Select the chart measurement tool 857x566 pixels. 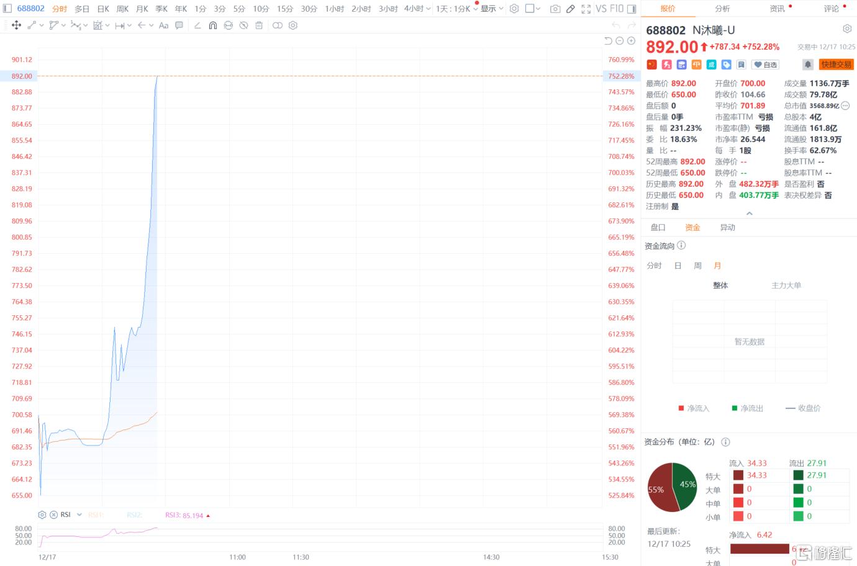point(97,25)
